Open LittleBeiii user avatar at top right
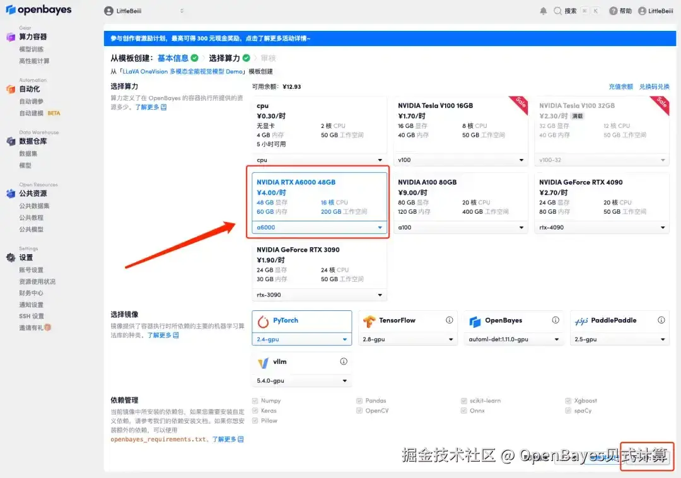 click(x=642, y=11)
